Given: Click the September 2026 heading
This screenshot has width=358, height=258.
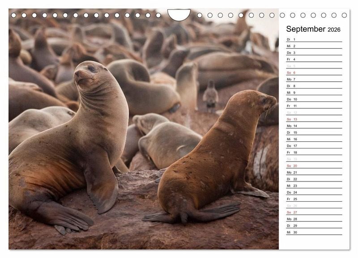Looking at the screenshot, I should (x=313, y=30).
